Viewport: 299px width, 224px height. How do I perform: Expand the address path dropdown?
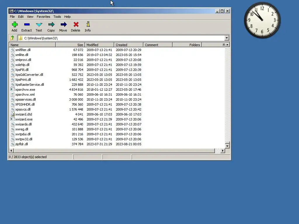(x=227, y=38)
